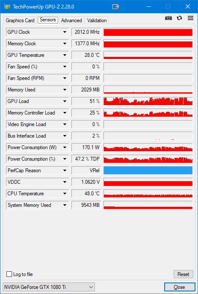Open the Power Consumption (W) dropdown
The width and height of the screenshot is (198, 294).
click(65, 147)
